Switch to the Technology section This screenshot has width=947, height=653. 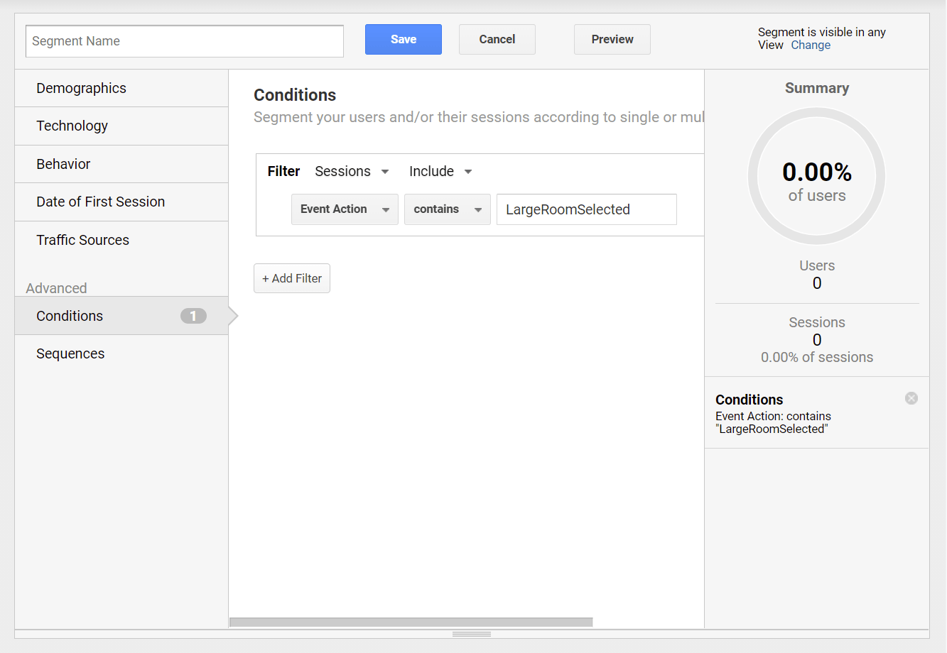click(121, 126)
